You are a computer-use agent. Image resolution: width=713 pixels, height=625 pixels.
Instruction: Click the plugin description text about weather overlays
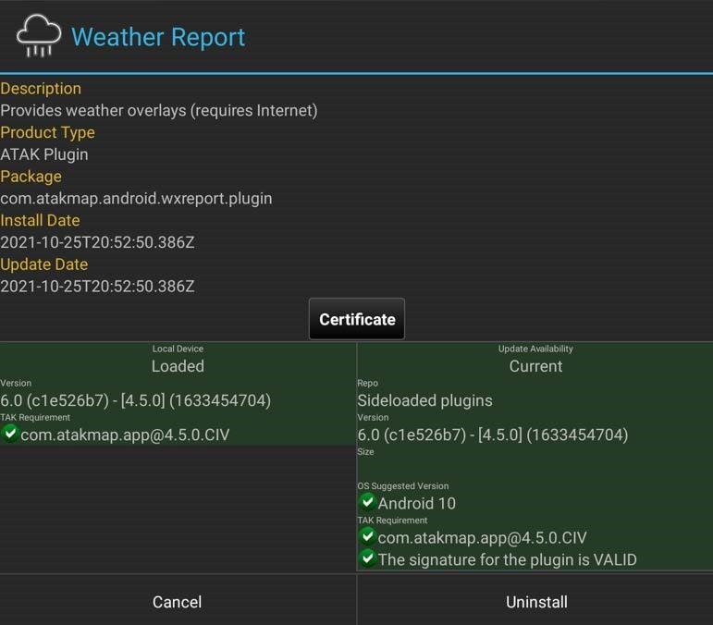[x=159, y=110]
